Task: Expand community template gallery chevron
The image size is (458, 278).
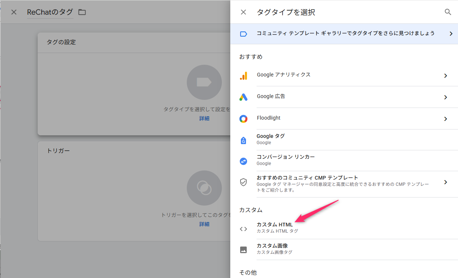Action: tap(451, 34)
